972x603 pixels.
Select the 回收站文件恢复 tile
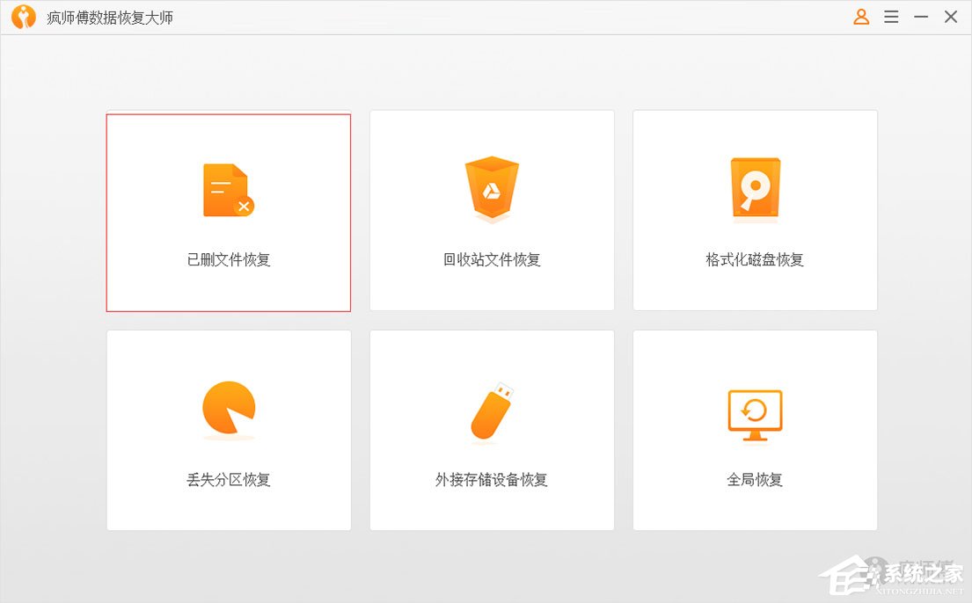pos(491,211)
